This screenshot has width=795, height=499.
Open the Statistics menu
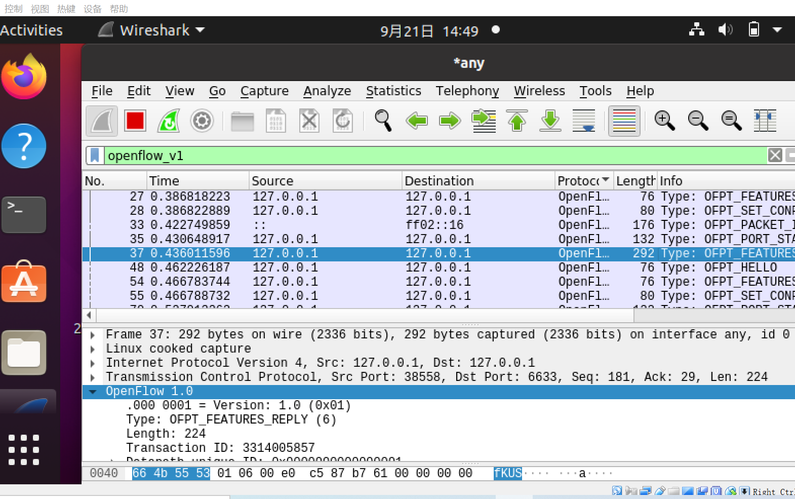pos(393,91)
